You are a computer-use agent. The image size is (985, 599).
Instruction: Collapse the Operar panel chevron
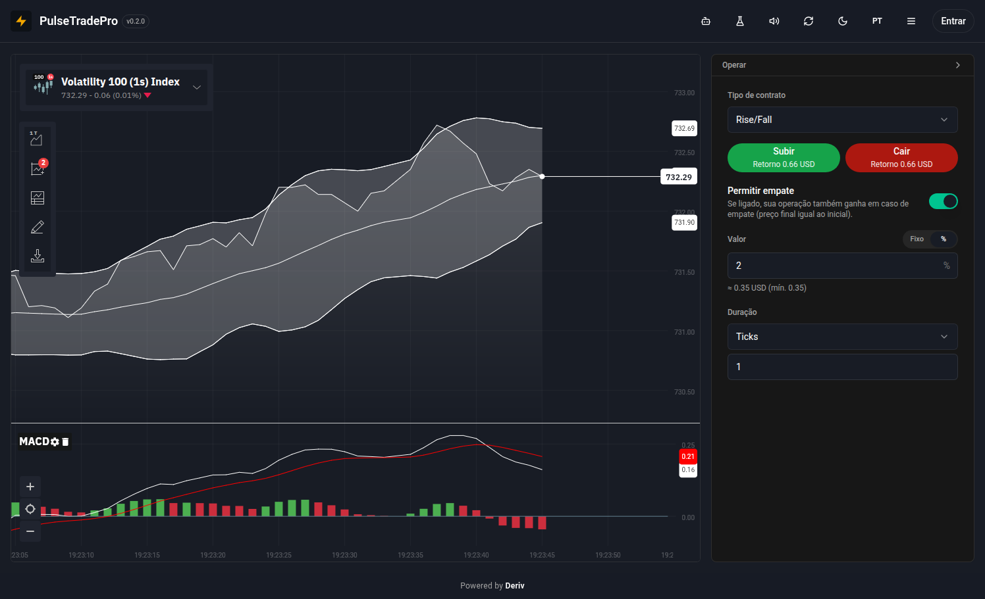pyautogui.click(x=958, y=65)
